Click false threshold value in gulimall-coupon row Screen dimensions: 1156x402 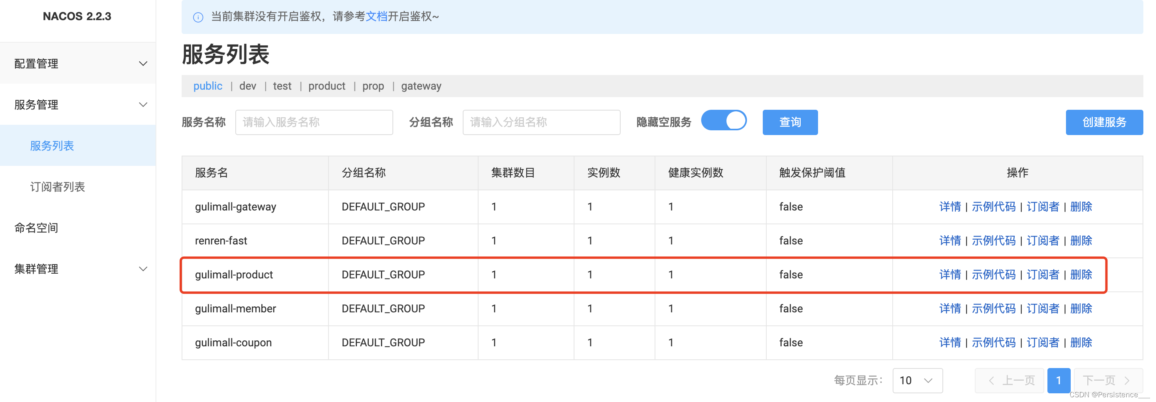pyautogui.click(x=791, y=343)
